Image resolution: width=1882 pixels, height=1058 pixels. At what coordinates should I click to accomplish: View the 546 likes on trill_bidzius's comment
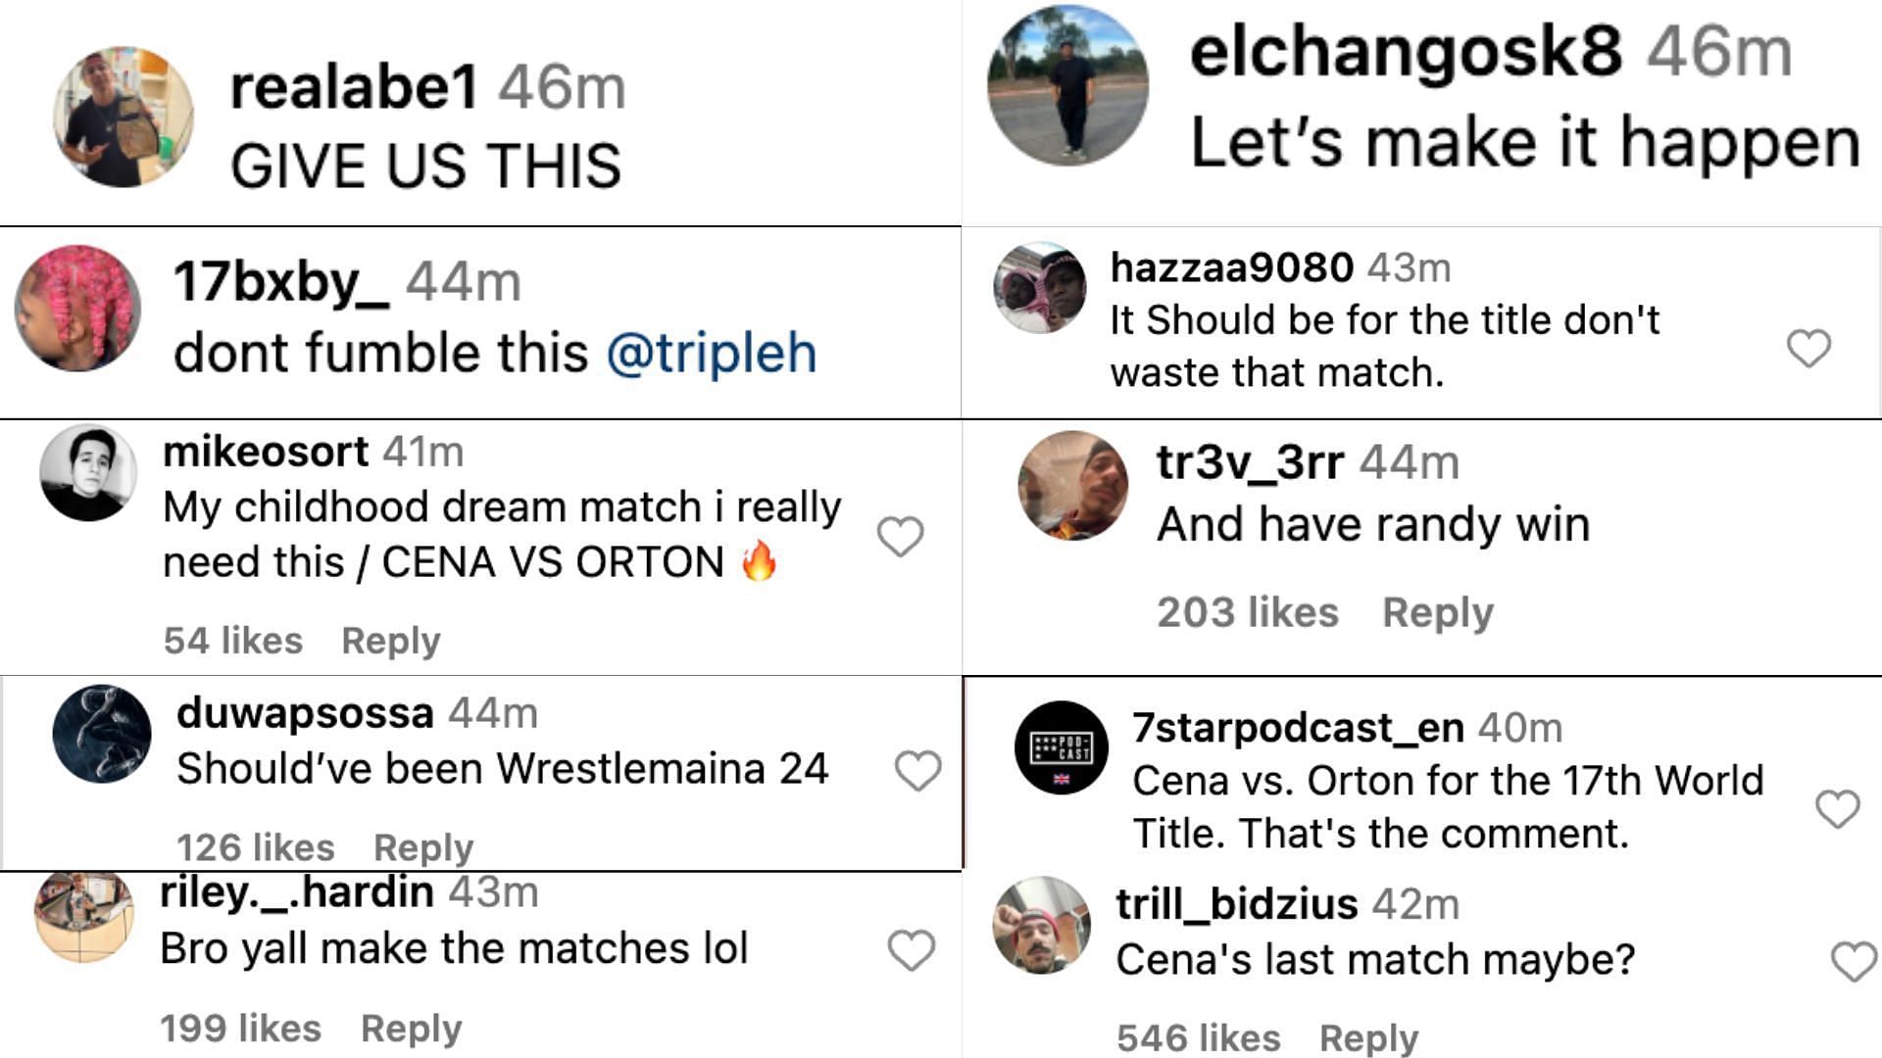(1198, 1037)
